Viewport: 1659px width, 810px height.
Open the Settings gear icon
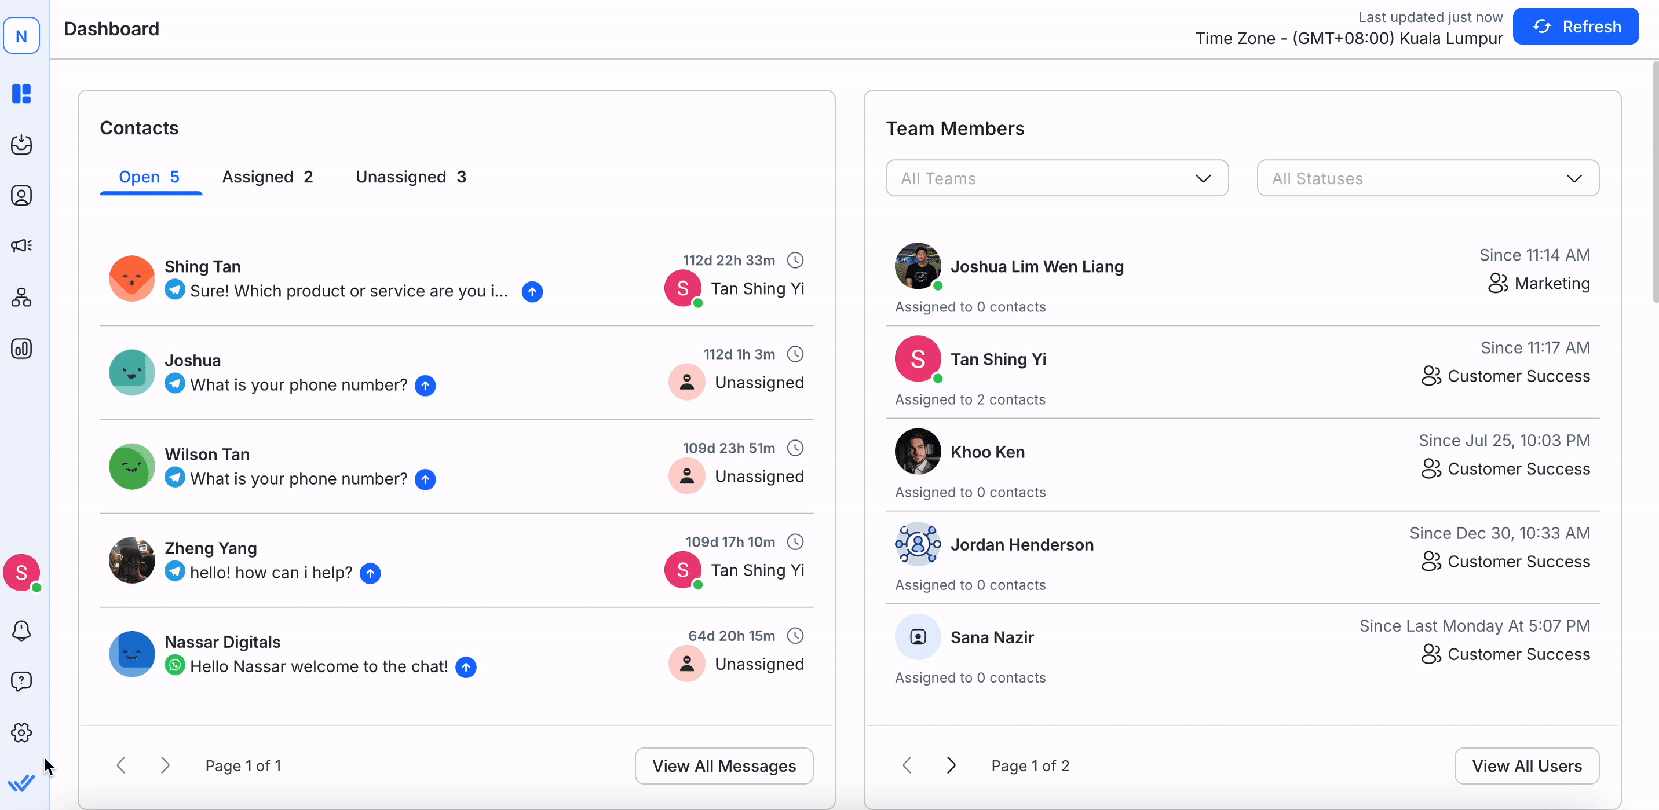(x=21, y=732)
